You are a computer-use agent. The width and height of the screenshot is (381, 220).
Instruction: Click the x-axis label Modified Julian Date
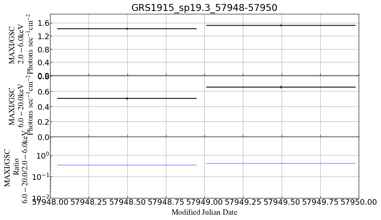coord(204,212)
